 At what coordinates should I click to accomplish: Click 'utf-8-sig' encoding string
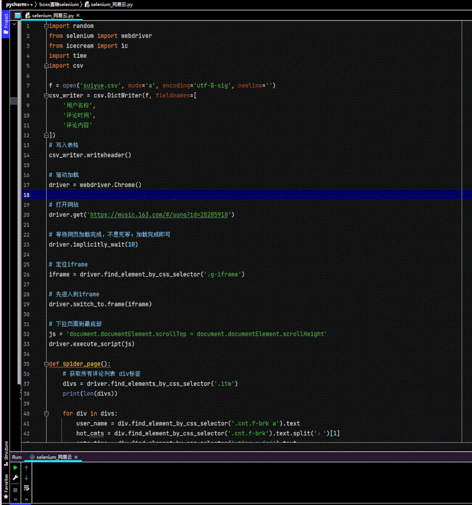pos(212,85)
